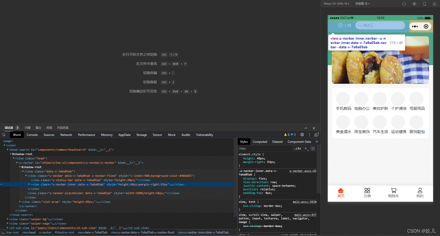Click the element inspector picker icon

(x=4, y=135)
